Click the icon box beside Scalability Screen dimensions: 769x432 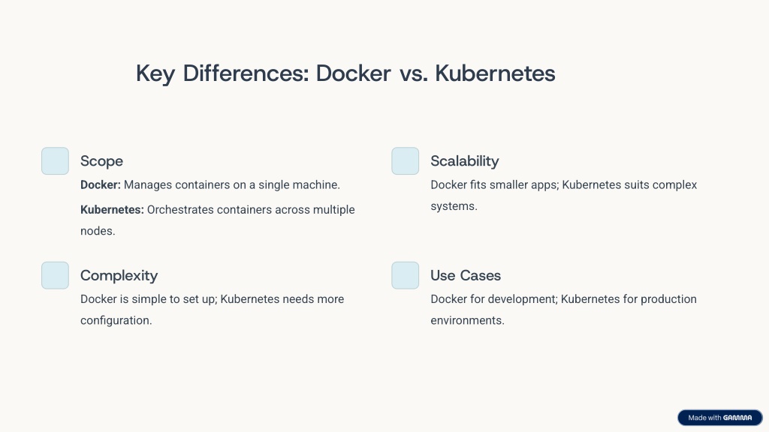tap(405, 160)
